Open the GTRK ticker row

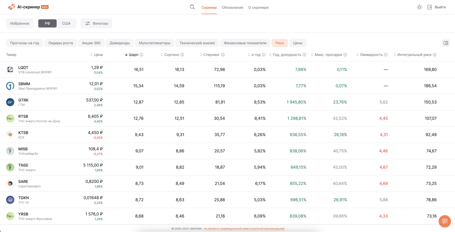click(227, 102)
